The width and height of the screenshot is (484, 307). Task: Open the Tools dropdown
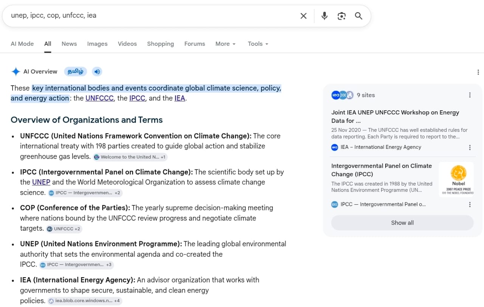point(258,44)
